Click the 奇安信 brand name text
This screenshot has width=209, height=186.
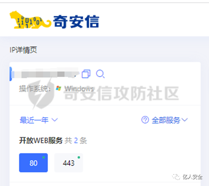click(76, 21)
